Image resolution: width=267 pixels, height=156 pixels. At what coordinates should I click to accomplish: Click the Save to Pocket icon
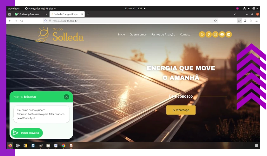(x=239, y=21)
